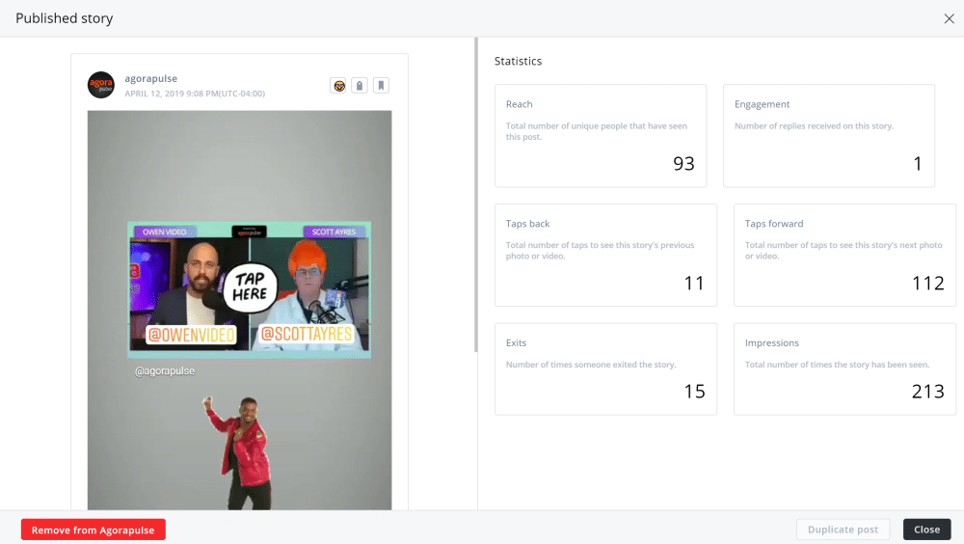Click the Engagement card title
Image resolution: width=964 pixels, height=544 pixels.
pos(763,104)
